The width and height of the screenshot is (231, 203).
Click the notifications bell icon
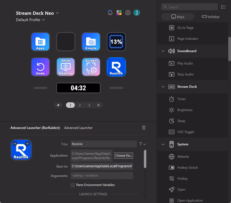(x=110, y=13)
